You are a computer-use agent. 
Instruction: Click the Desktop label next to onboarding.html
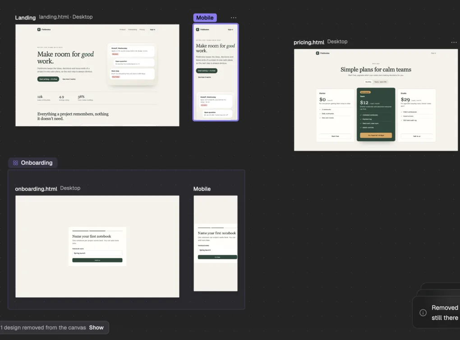tap(70, 188)
